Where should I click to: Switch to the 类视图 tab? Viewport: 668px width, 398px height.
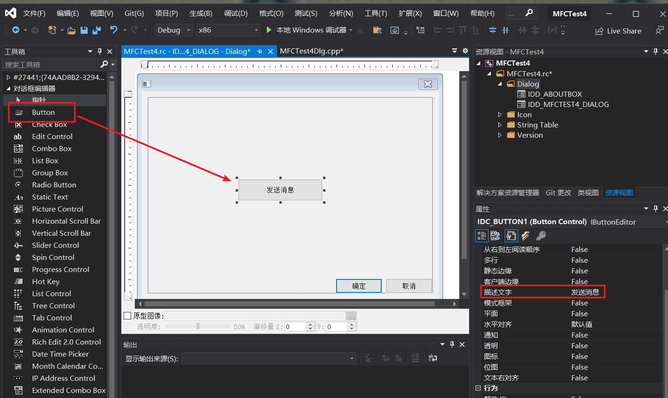click(x=588, y=193)
